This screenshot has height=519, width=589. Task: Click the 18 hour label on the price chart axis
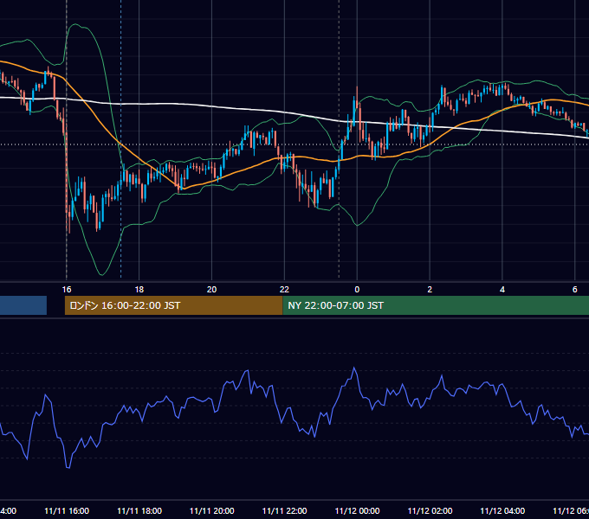click(x=139, y=290)
